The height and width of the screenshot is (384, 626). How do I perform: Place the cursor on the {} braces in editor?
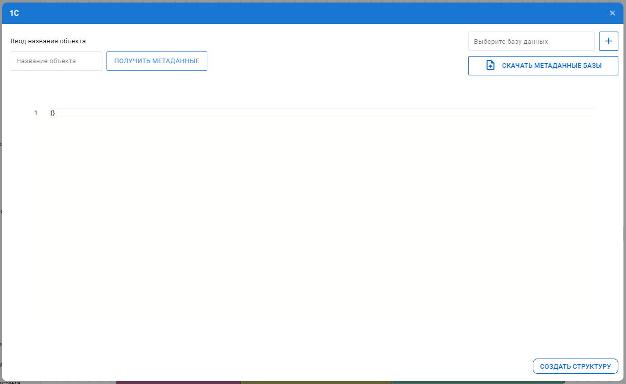52,113
